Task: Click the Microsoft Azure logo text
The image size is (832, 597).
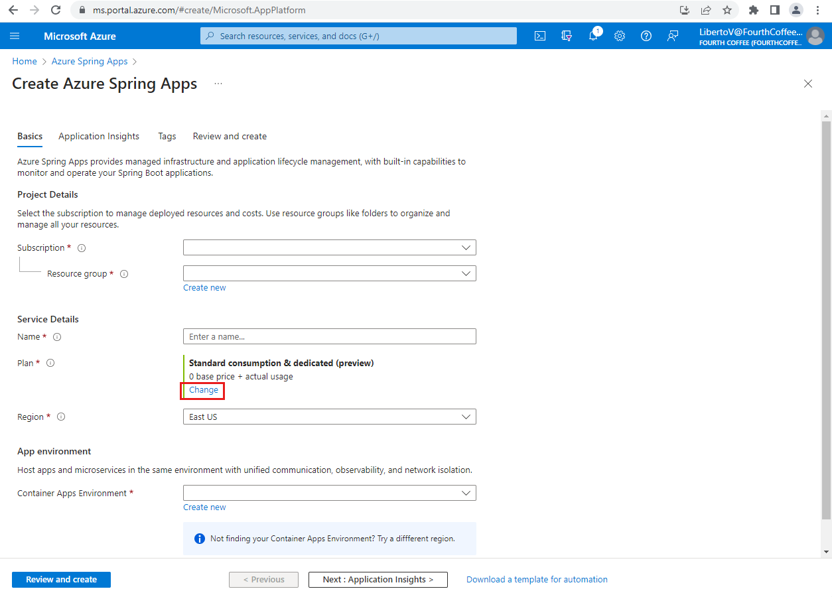Action: coord(80,36)
